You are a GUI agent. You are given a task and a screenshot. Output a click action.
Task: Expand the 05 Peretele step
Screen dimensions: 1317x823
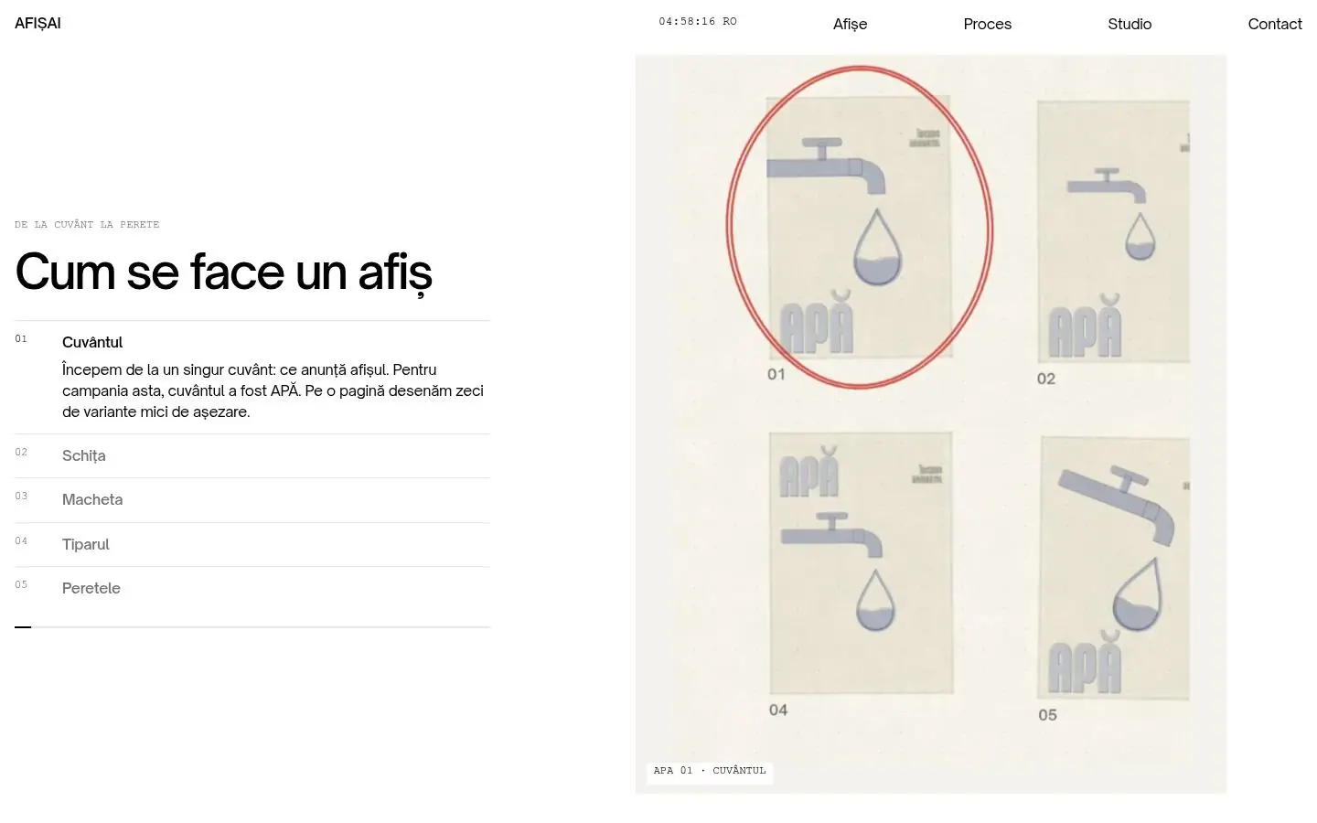pos(252,588)
